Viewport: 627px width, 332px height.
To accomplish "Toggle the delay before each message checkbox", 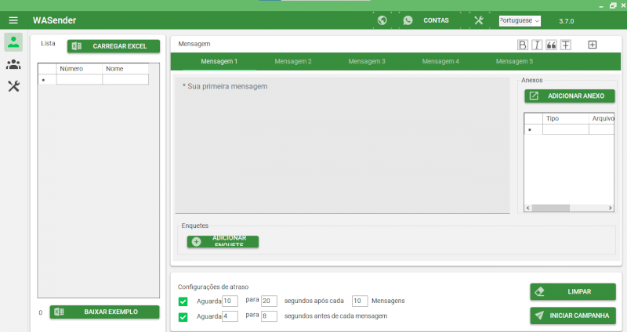I will coord(183,317).
